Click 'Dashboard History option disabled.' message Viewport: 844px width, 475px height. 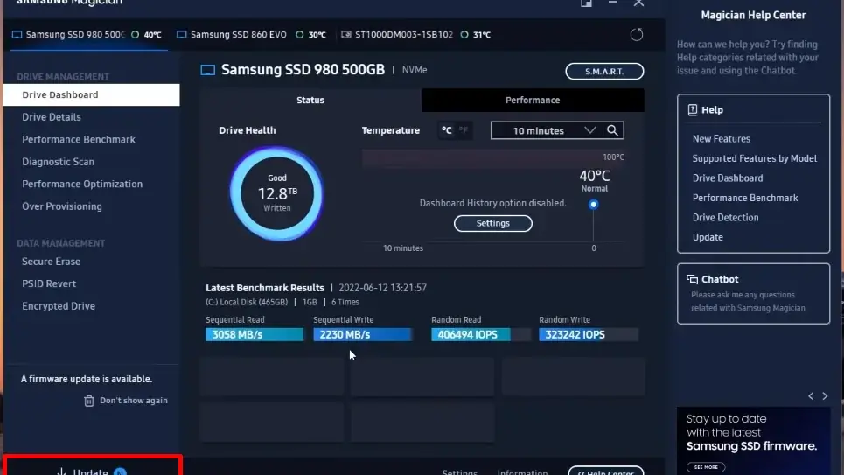click(x=493, y=203)
